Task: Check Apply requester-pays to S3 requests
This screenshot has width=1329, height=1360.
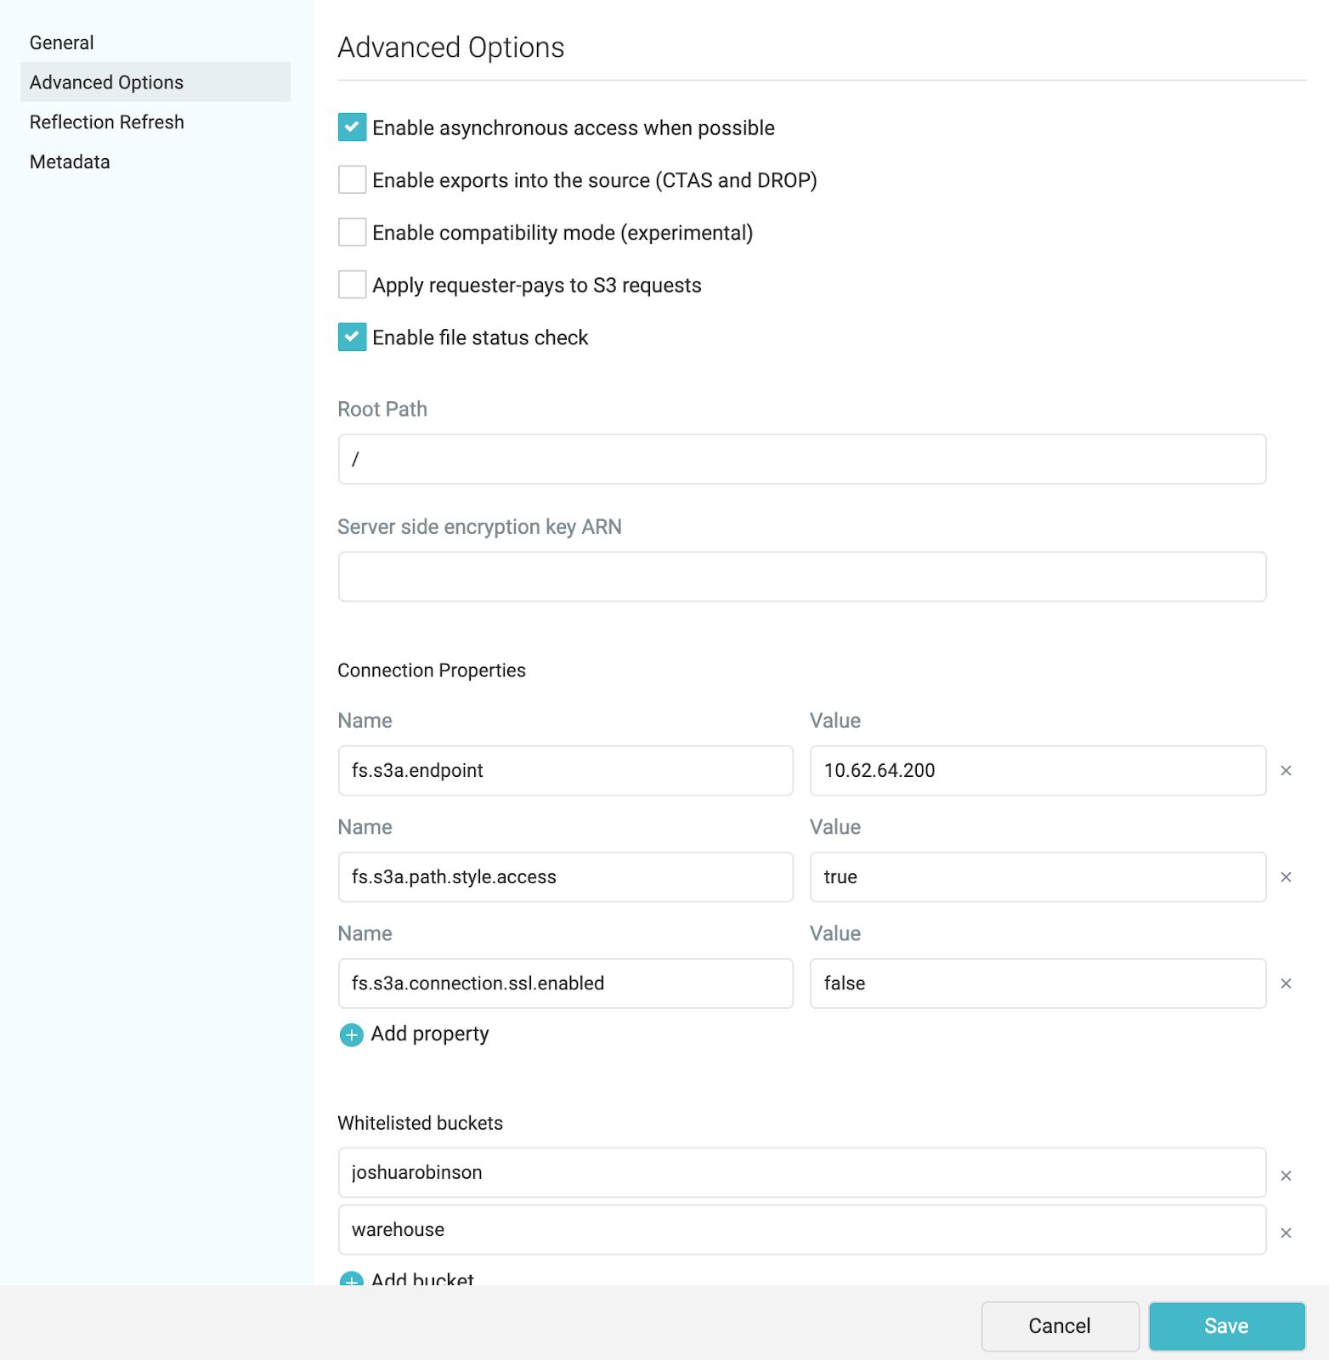Action: pos(352,285)
